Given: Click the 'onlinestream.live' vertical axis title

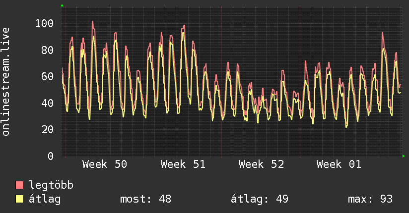Looking at the screenshot, I should (x=6, y=82).
